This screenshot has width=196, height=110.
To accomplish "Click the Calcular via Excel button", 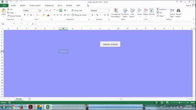I will [x=110, y=44].
